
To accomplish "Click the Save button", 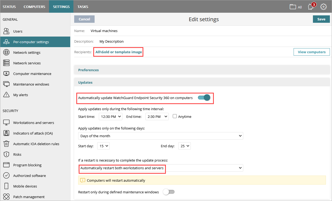I will coord(321,19).
